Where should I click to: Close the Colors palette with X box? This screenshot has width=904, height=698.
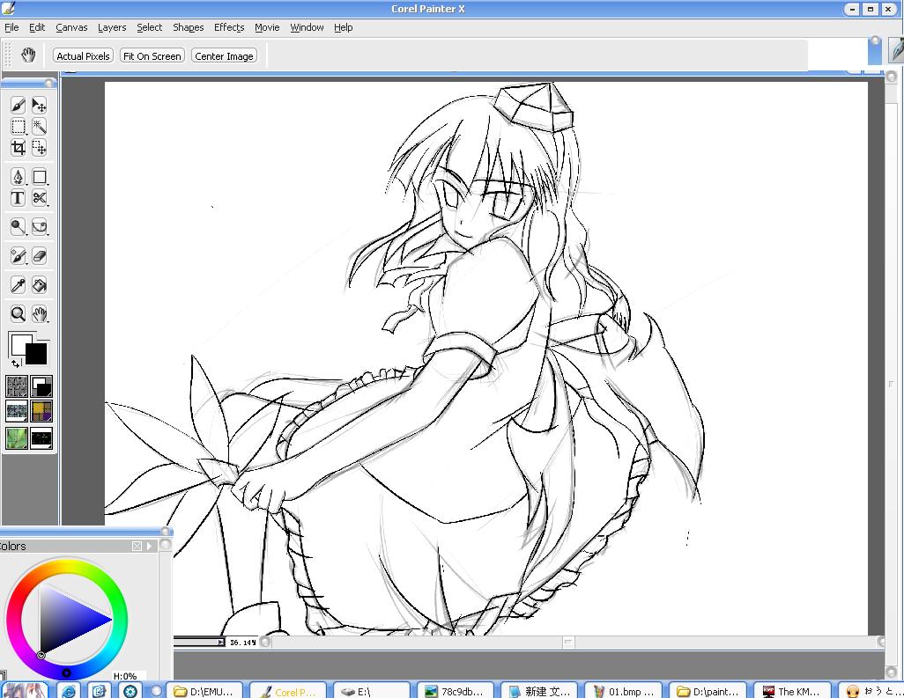pos(137,546)
